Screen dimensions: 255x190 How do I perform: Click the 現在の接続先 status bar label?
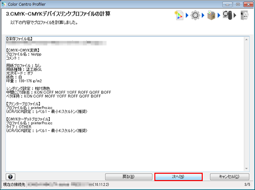pos(14,185)
